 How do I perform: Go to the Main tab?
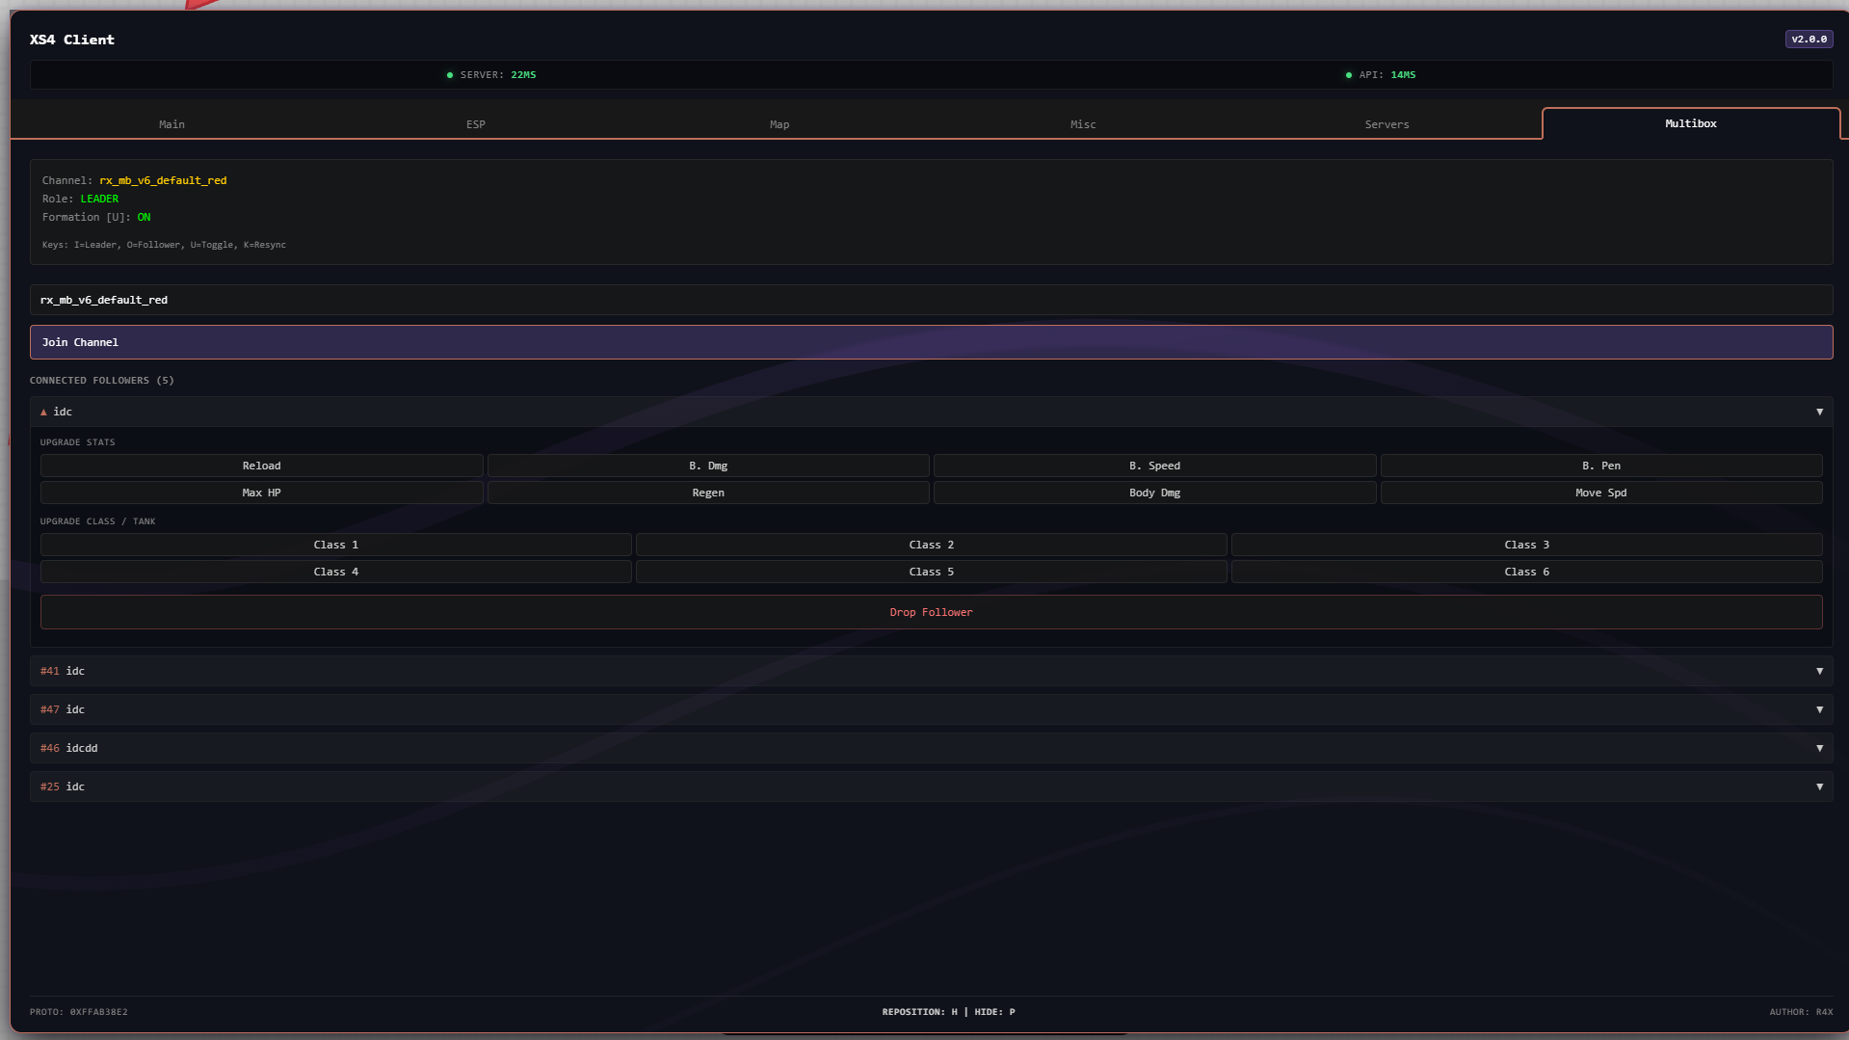[172, 123]
